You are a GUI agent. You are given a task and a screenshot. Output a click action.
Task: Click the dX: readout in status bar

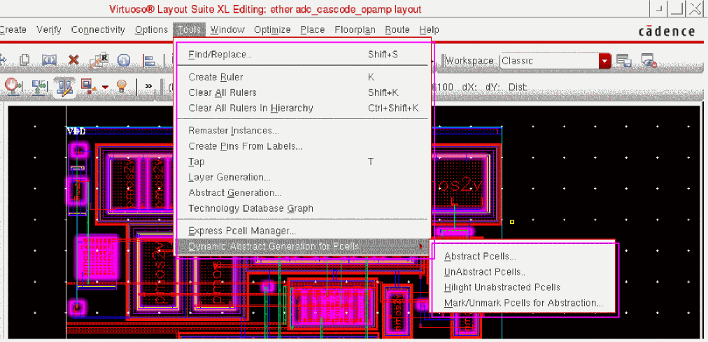click(x=469, y=86)
